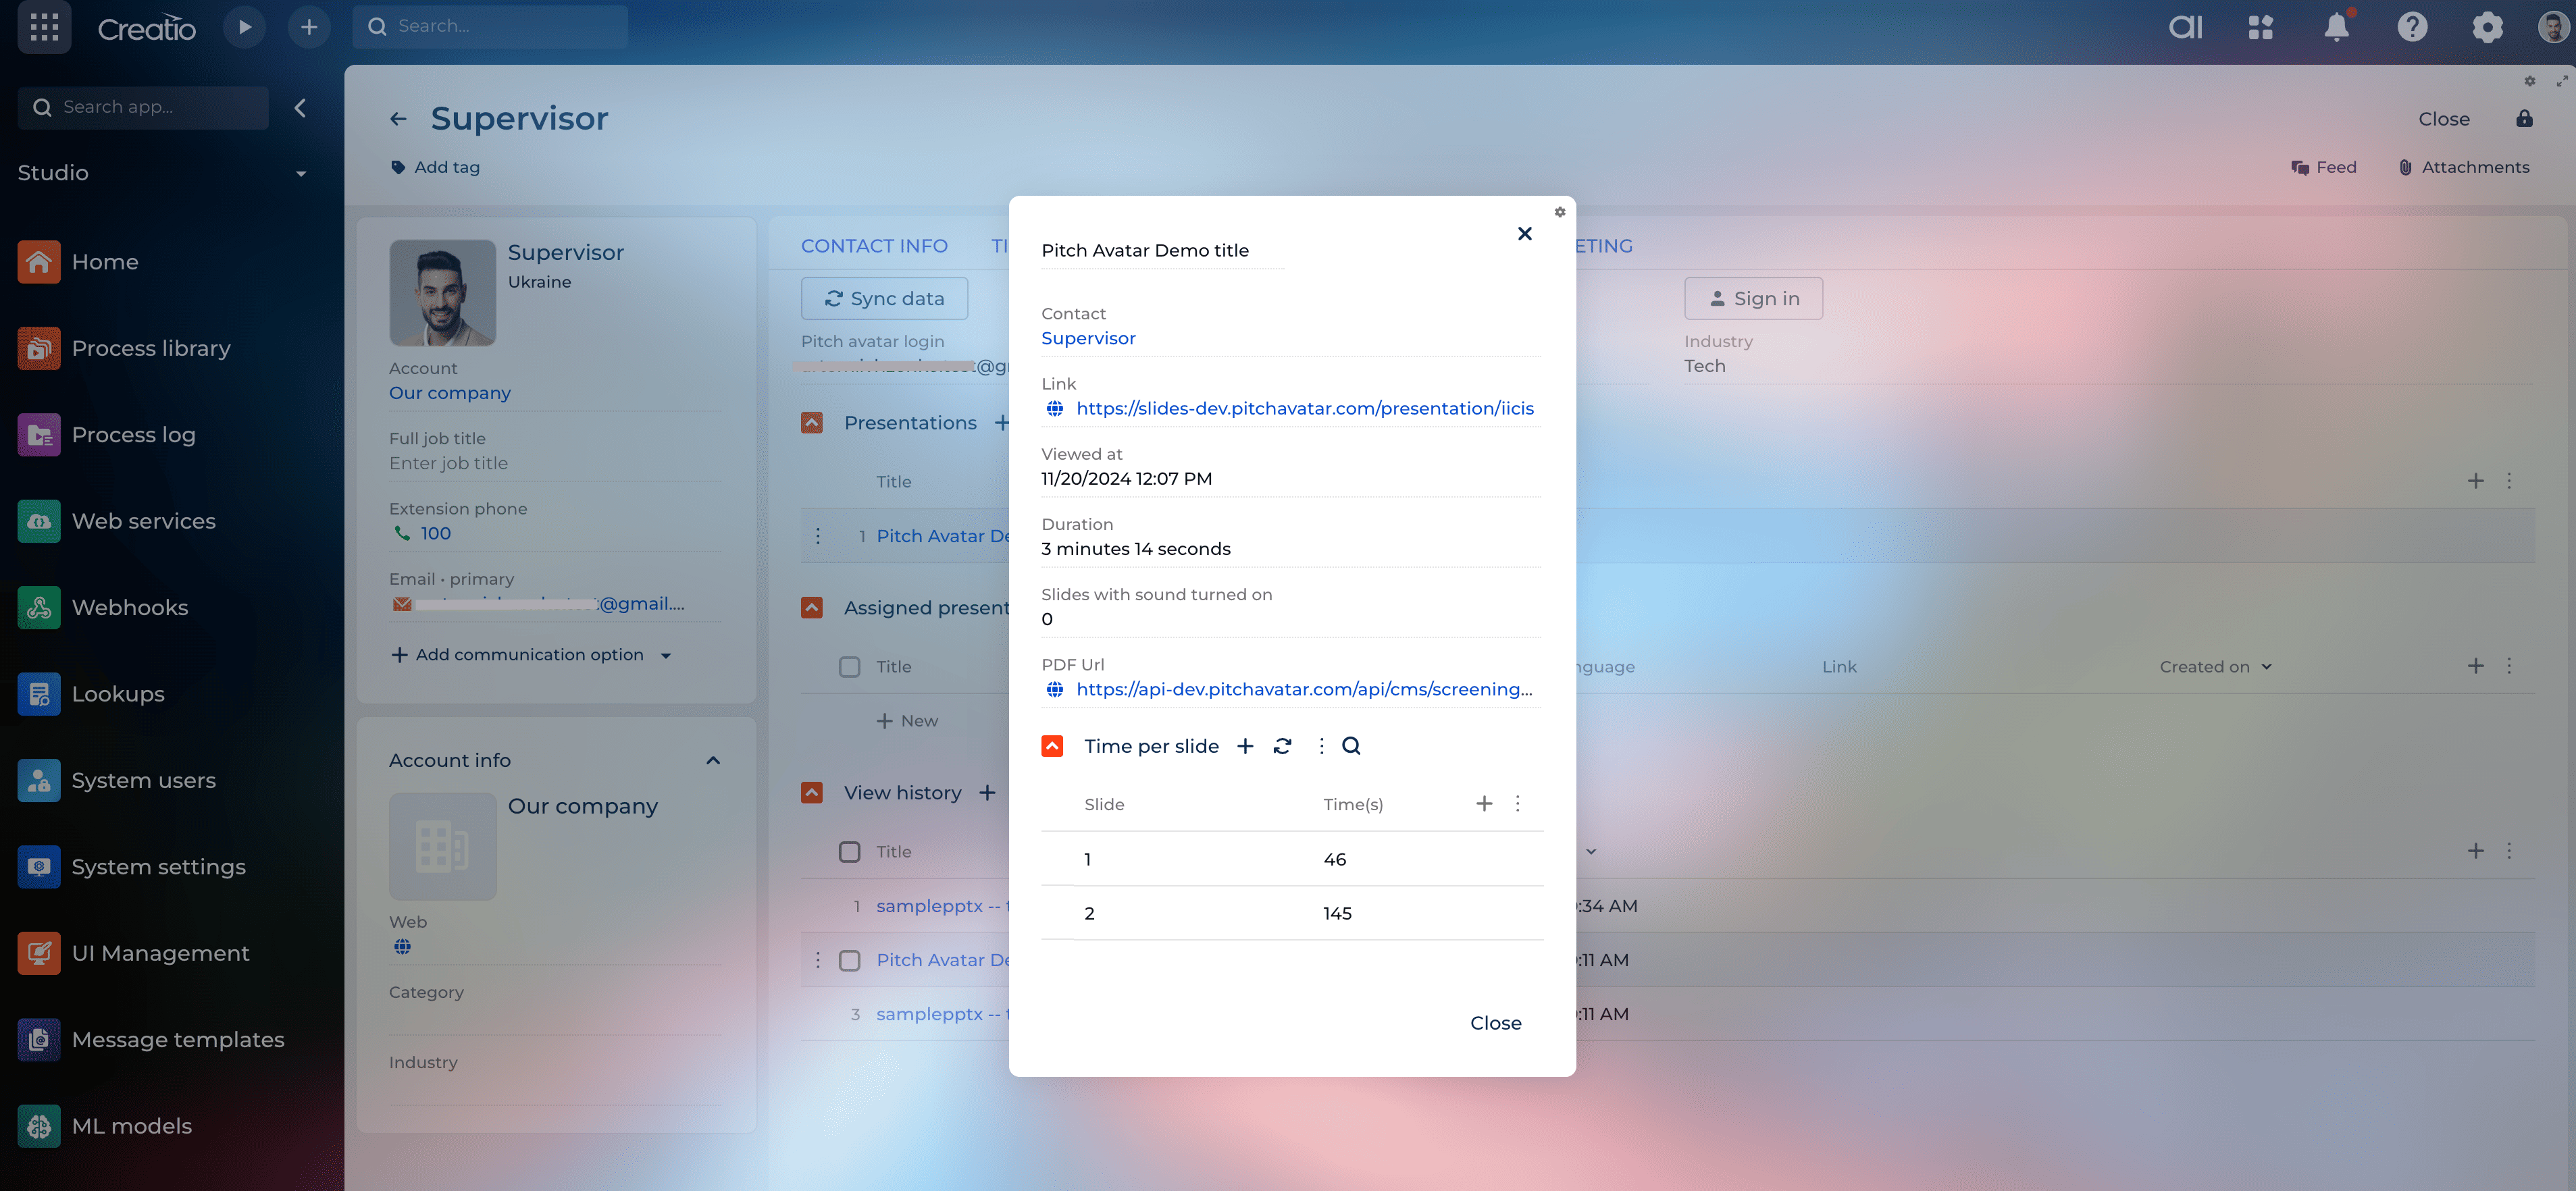
Task: Open the marketplace apps icon in top bar
Action: (2261, 27)
